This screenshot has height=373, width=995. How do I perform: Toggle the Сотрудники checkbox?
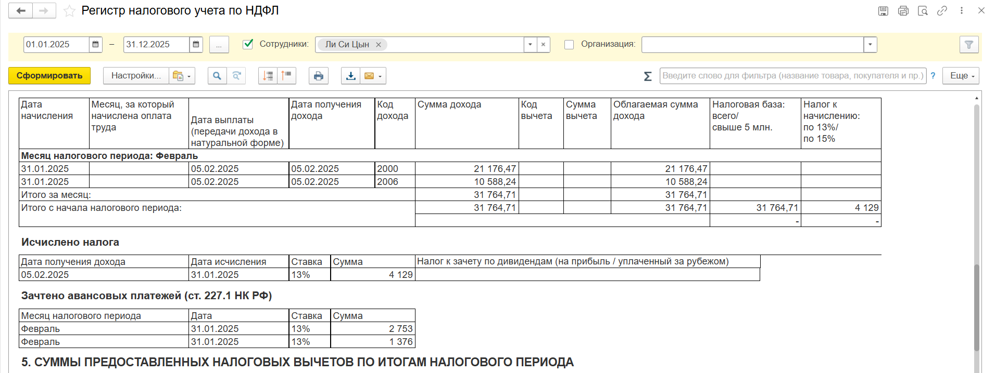pos(248,44)
